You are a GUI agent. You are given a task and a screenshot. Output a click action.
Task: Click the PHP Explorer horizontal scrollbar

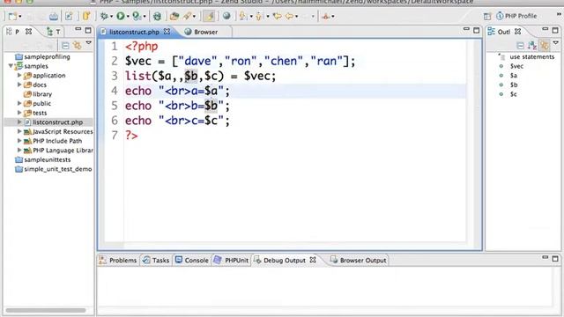pos(45,310)
